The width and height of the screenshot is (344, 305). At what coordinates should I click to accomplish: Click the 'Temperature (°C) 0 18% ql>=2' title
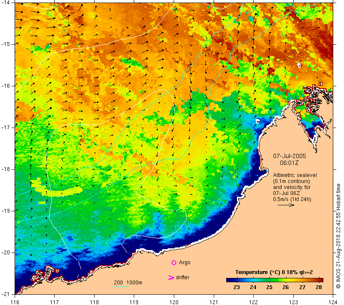pos(274,272)
